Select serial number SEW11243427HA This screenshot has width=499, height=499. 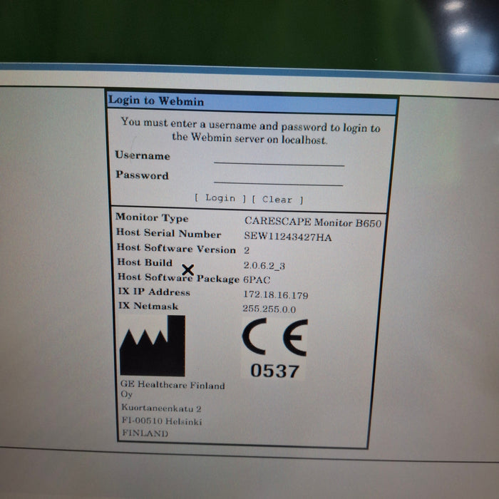pyautogui.click(x=287, y=237)
